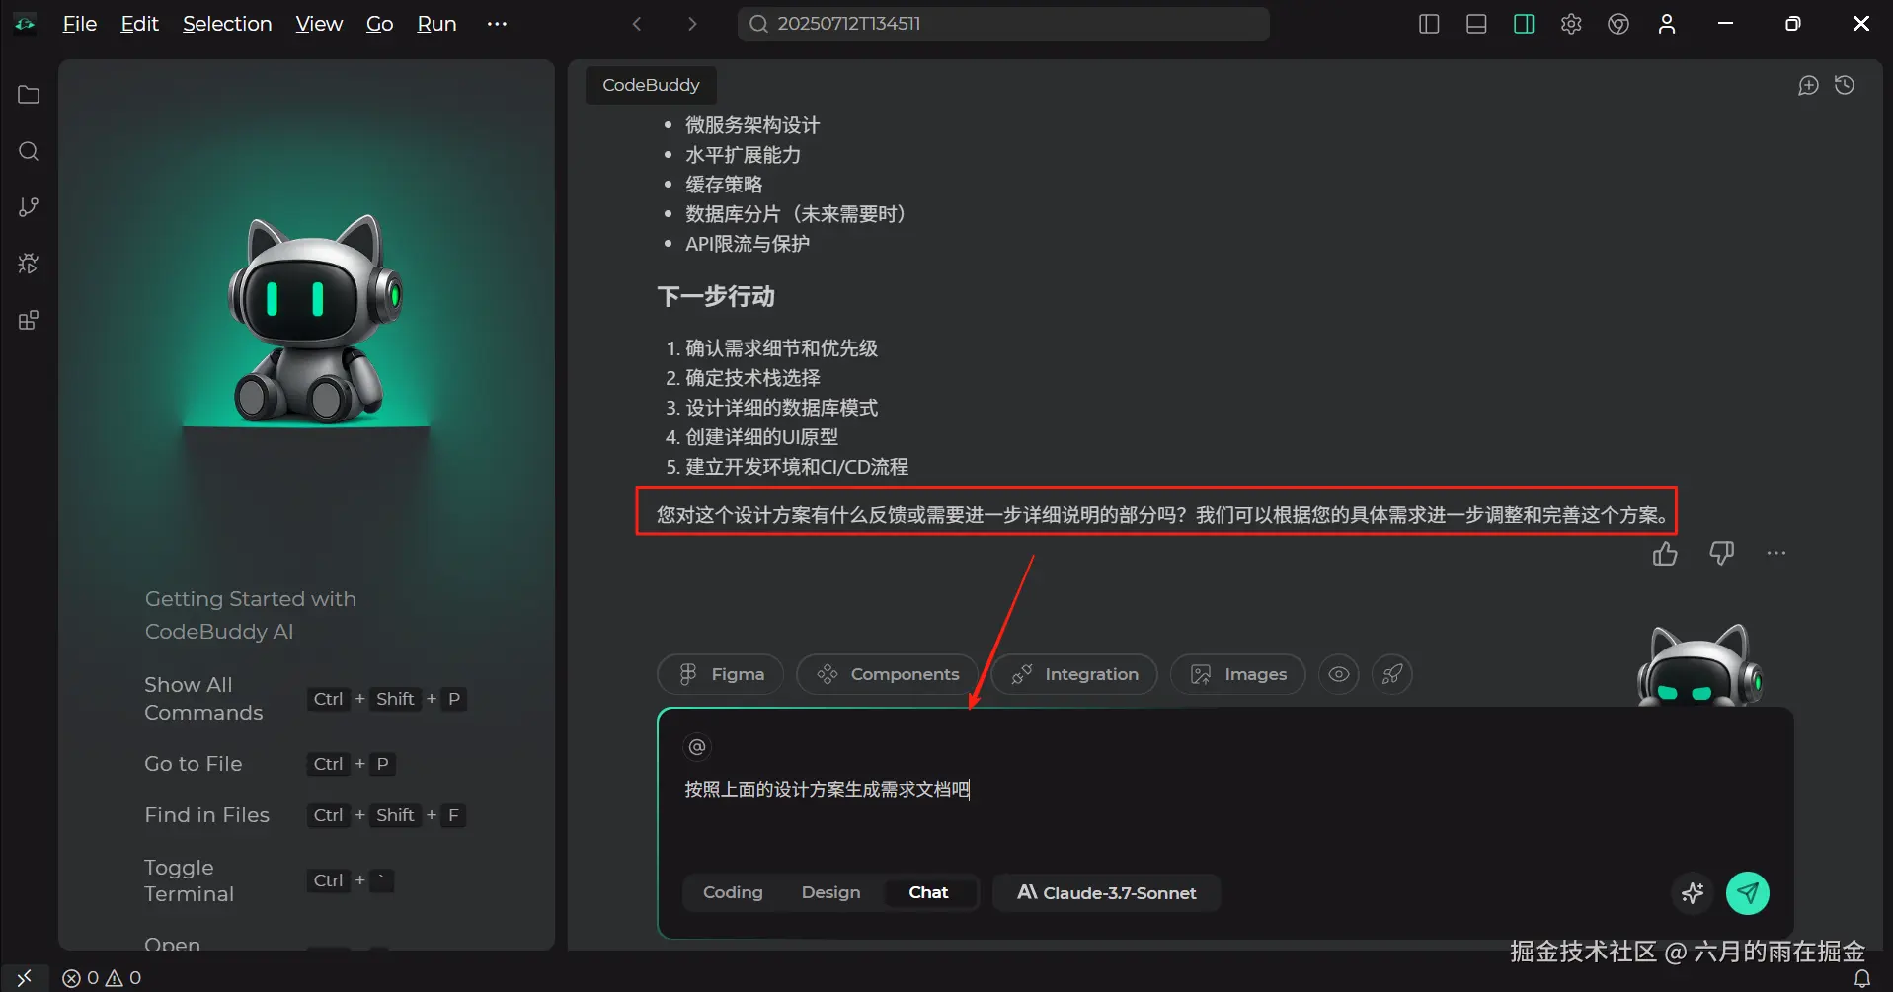Click the CodeBuddy logo in title bar
Viewport: 1893px width, 992px height.
pos(25,24)
